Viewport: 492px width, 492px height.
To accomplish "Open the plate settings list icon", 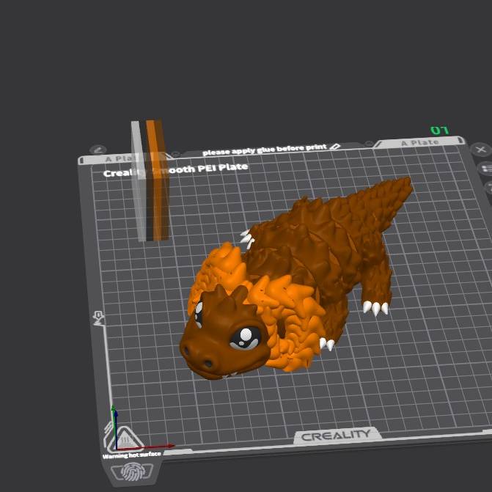I will pos(486,169).
